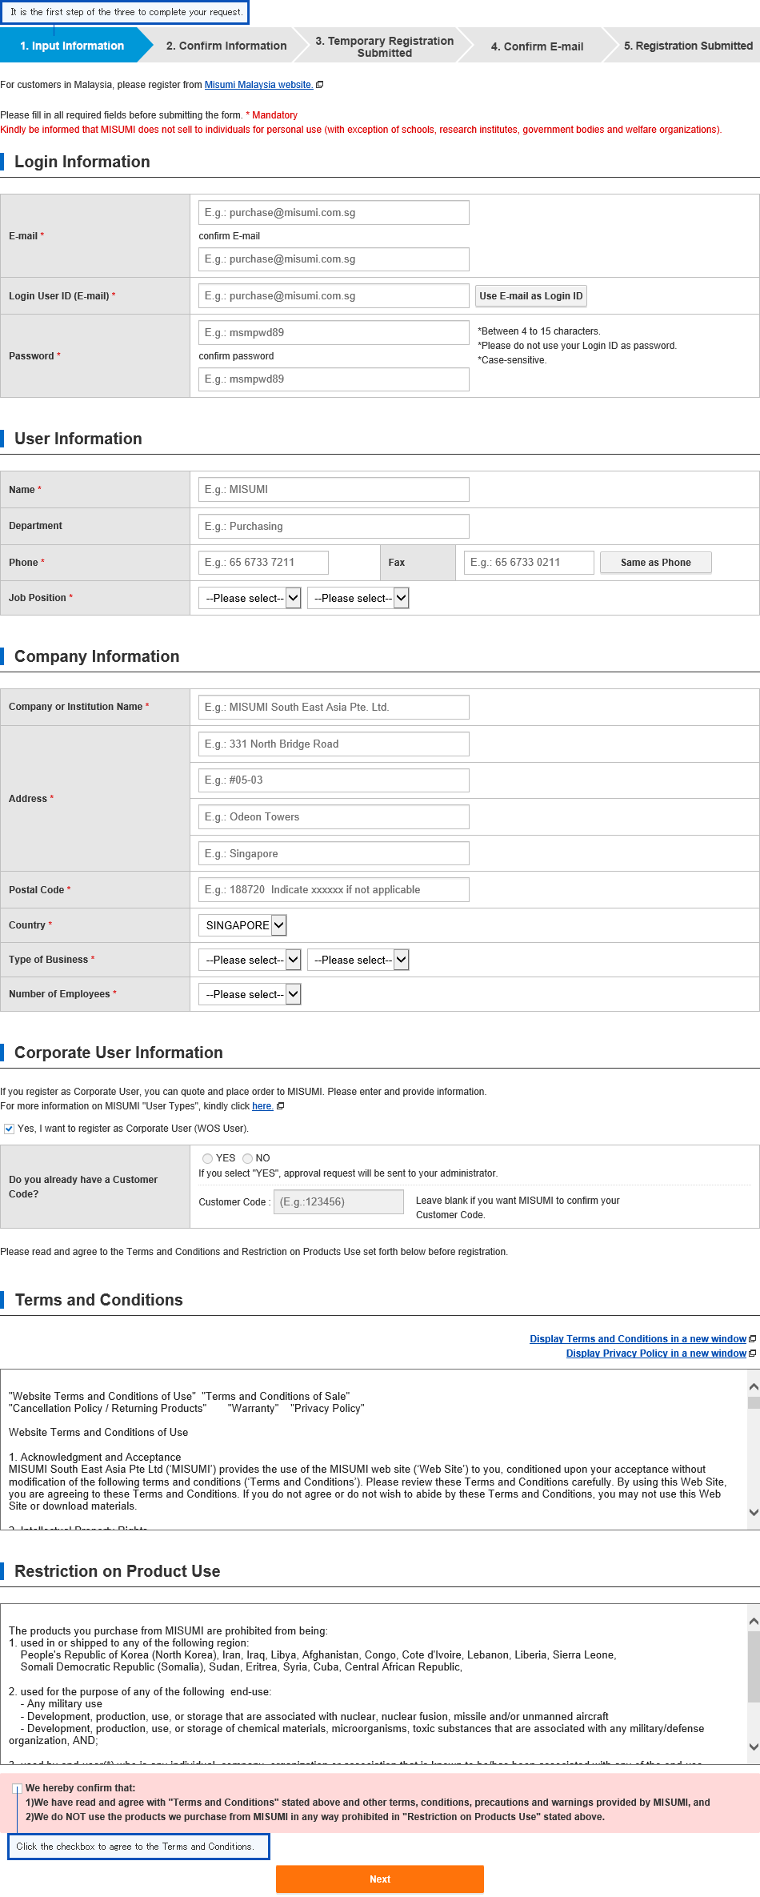Click scroll-down arrow in Restriction on Product Use box
This screenshot has height=1897, width=760.
[x=754, y=1747]
